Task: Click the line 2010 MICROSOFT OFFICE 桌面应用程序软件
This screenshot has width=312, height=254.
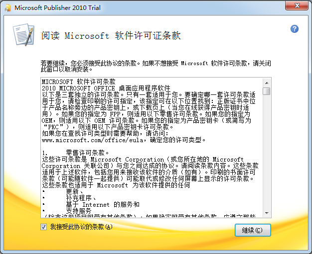Action: (106, 88)
